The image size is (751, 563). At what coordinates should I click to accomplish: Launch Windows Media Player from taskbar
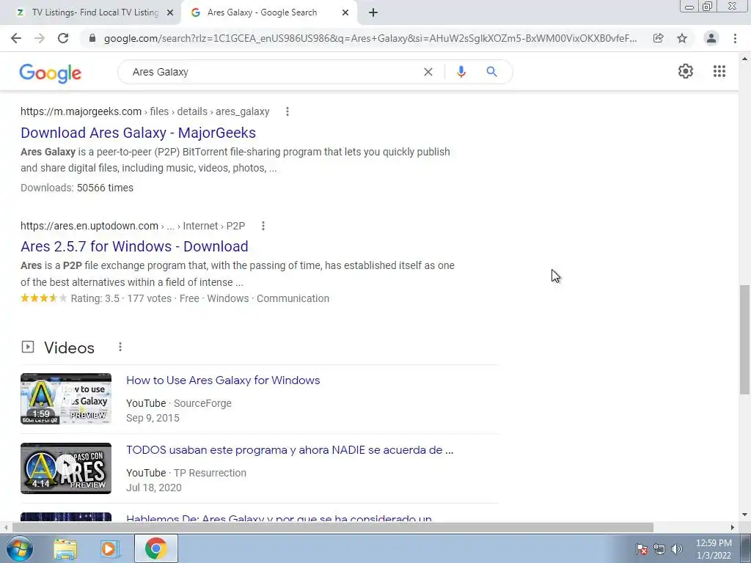point(110,549)
